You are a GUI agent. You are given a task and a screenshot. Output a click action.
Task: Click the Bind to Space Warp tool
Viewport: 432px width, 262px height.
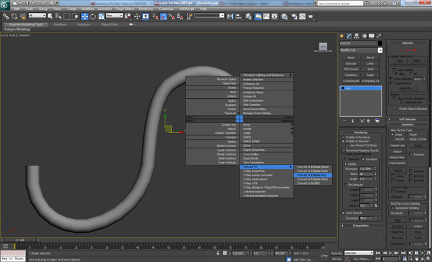pyautogui.click(x=22, y=16)
